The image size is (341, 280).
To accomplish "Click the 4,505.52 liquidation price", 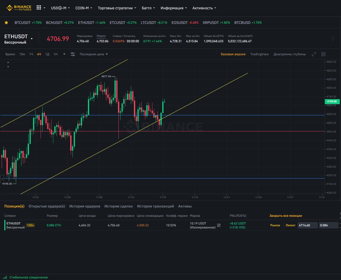I will (143, 225).
